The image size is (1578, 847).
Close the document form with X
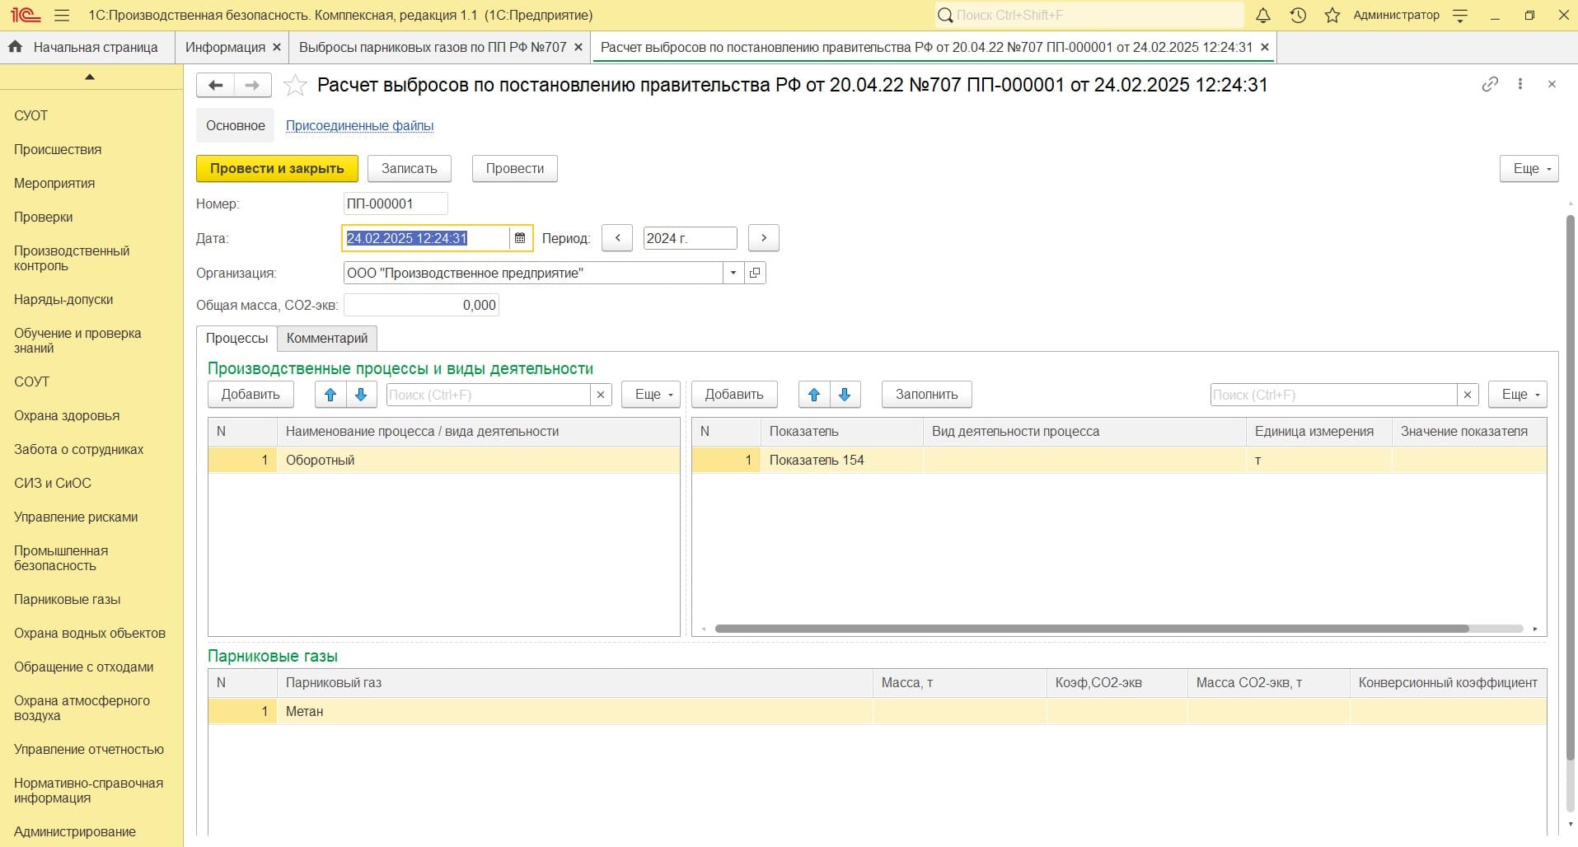point(1552,84)
